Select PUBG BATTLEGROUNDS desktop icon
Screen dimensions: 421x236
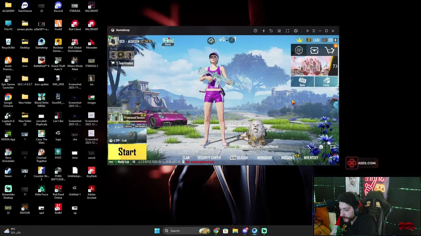pyautogui.click(x=58, y=174)
